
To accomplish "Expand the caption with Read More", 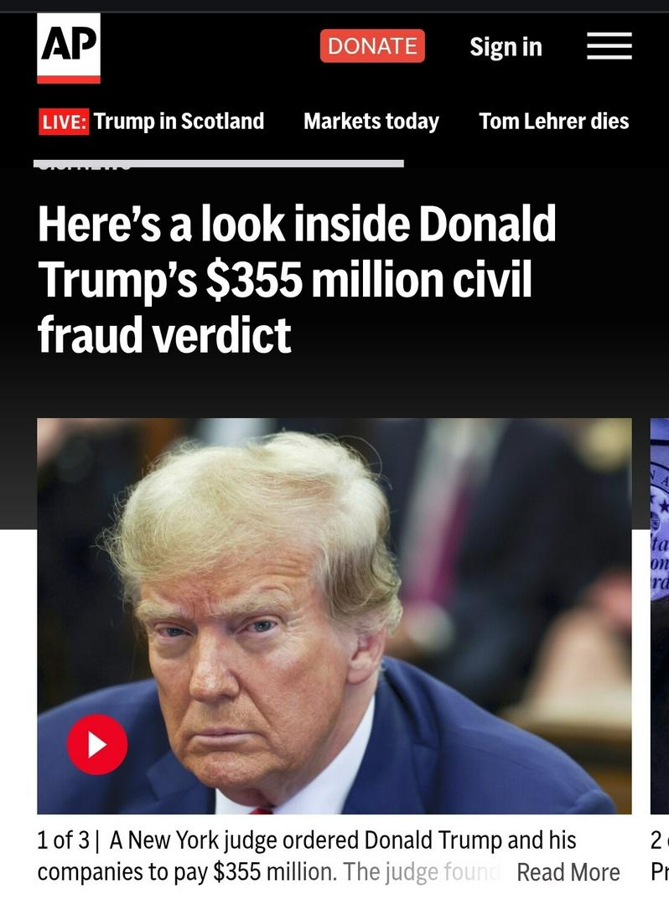I will coord(568,872).
